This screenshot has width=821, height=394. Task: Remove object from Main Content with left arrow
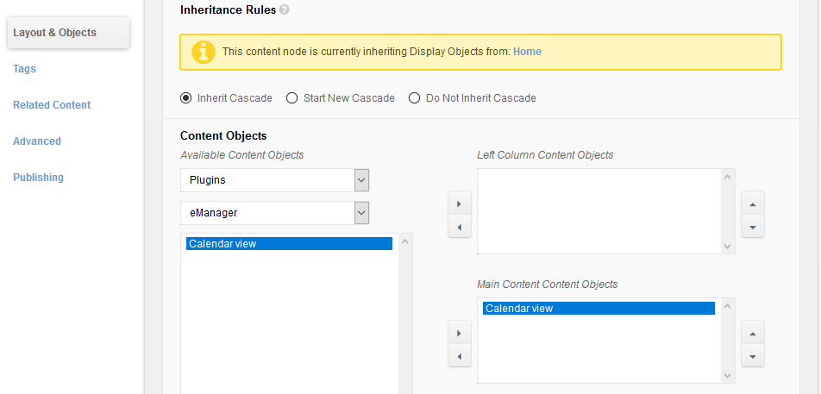point(459,356)
